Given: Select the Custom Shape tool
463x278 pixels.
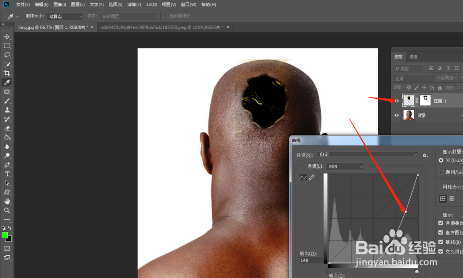Looking at the screenshot, I should [x=7, y=192].
